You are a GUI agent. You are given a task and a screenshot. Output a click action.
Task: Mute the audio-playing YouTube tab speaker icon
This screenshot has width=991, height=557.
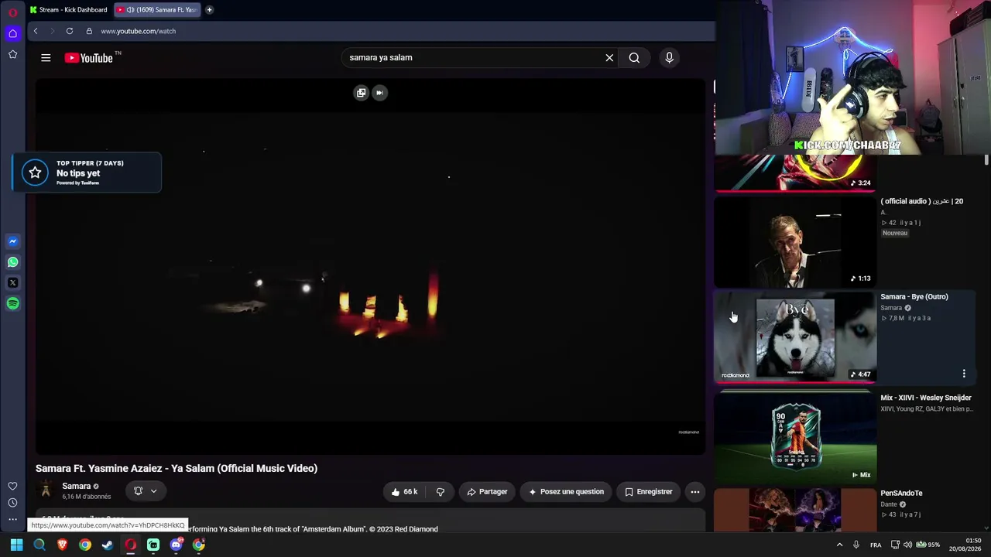(130, 10)
